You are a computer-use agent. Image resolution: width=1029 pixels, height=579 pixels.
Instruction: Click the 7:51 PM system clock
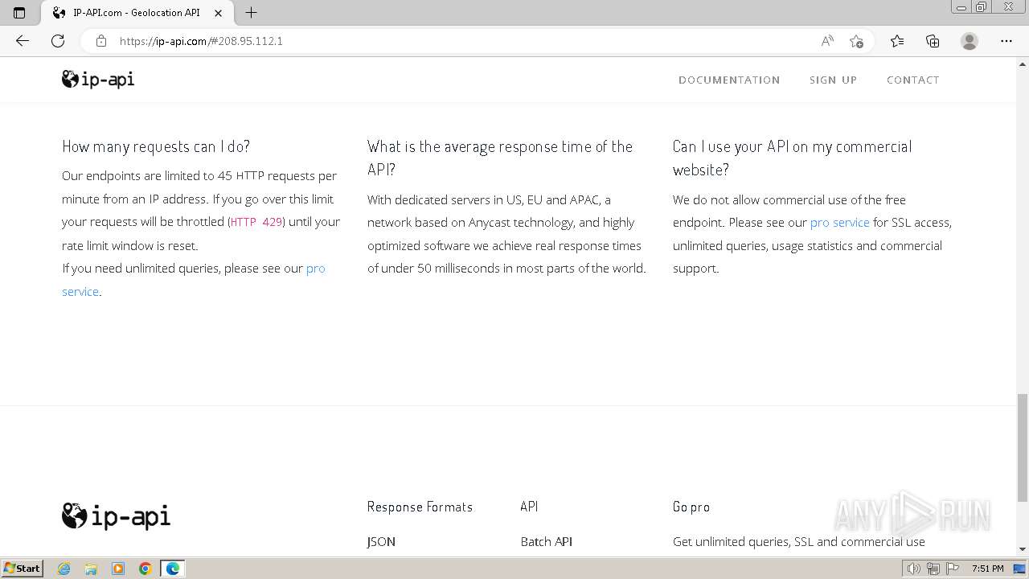click(988, 569)
